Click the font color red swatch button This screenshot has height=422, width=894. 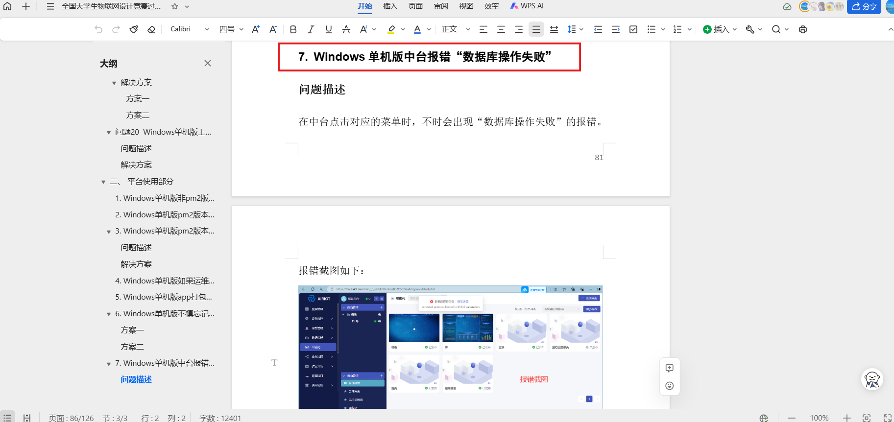(x=417, y=29)
